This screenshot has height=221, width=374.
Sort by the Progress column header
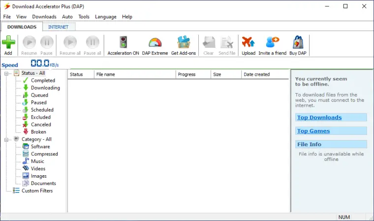[193, 74]
